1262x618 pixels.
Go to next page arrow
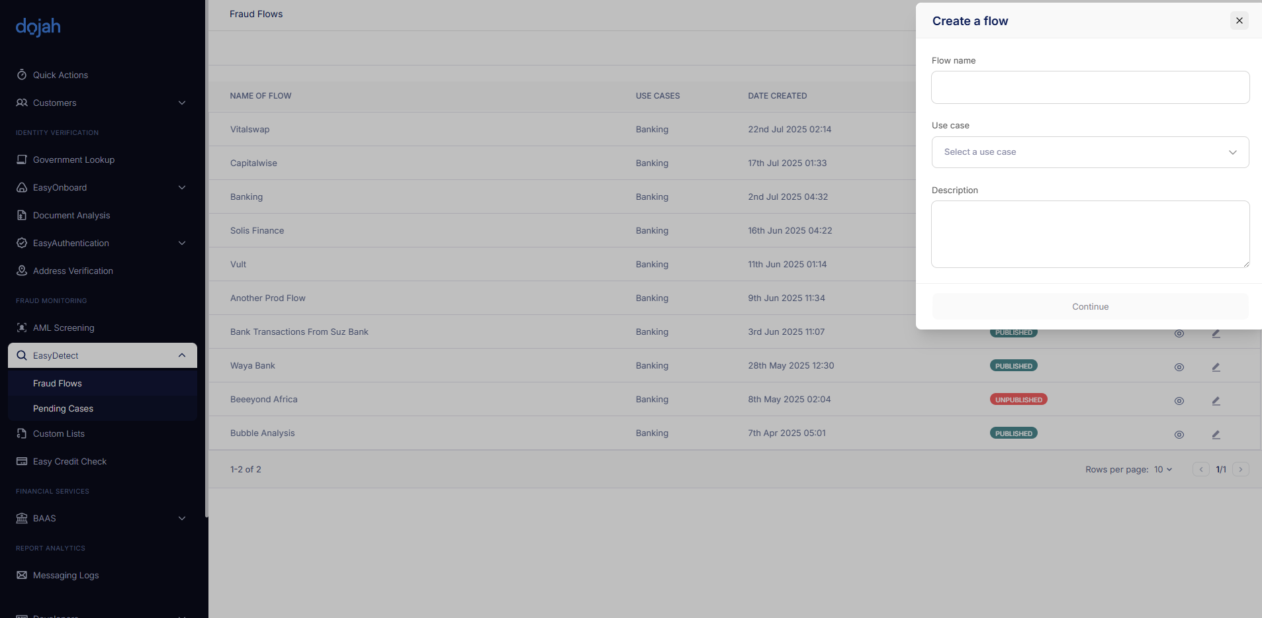point(1241,469)
